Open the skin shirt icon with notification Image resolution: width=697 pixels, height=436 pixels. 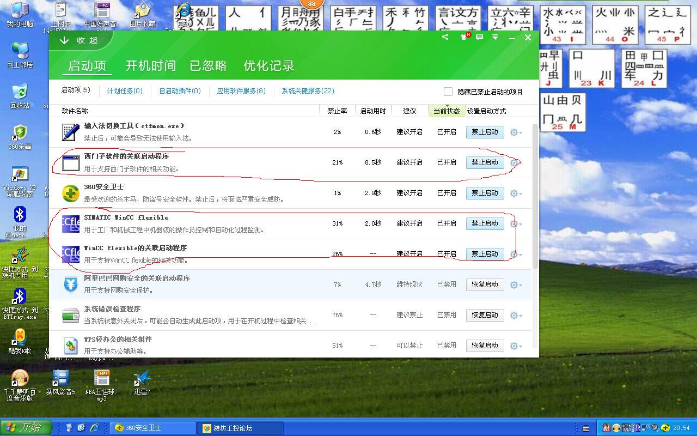pos(464,37)
